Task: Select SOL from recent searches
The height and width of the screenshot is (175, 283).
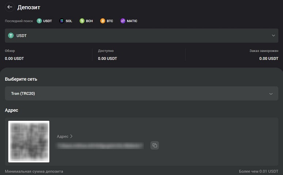Action: coord(66,21)
